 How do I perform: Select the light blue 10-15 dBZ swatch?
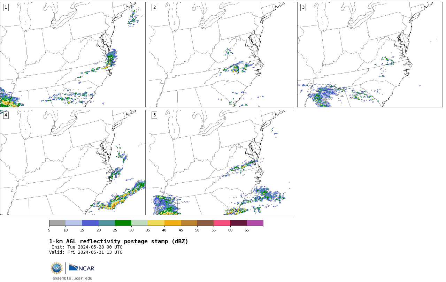74,223
